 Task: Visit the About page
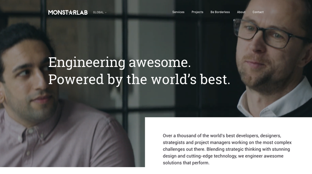(241, 12)
